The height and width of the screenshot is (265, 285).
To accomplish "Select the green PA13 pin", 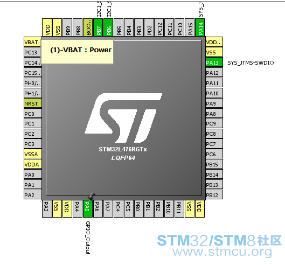I will (214, 62).
